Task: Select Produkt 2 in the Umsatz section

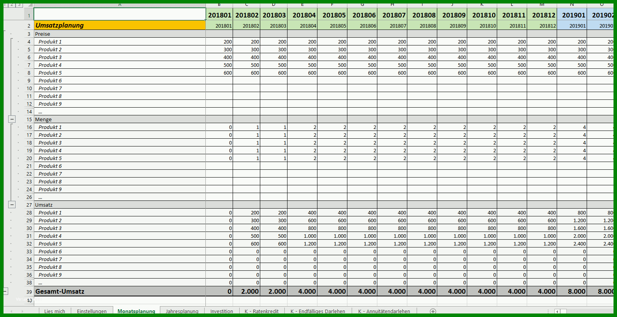Action: point(120,220)
